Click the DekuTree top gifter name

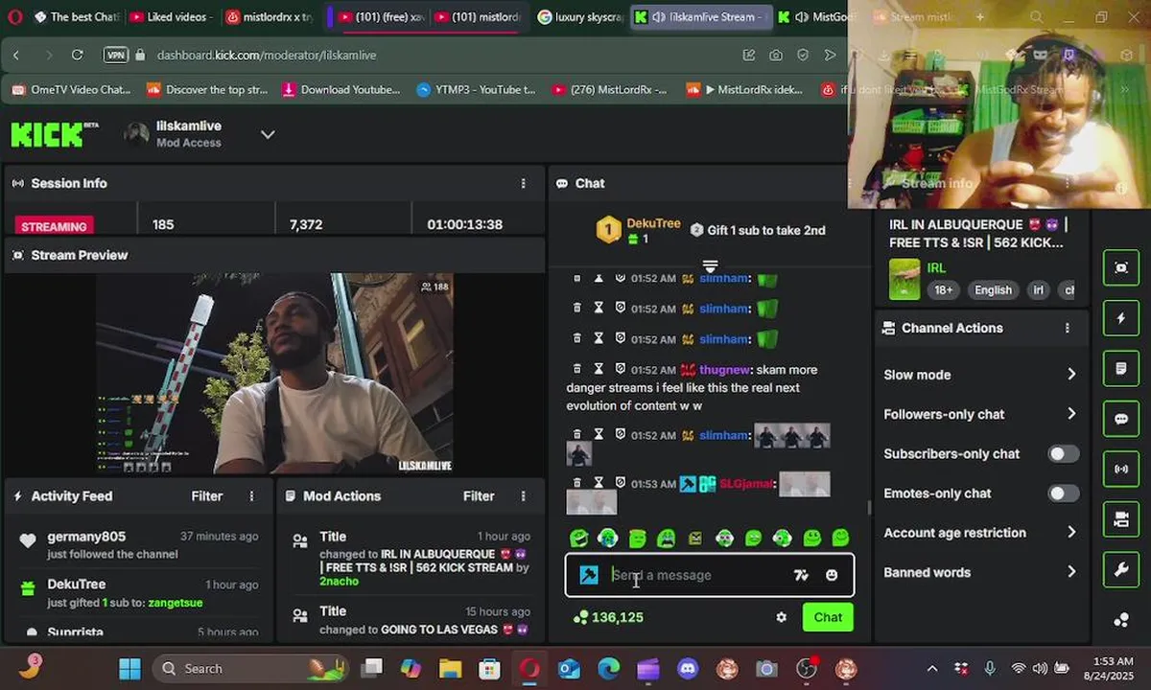click(x=653, y=223)
